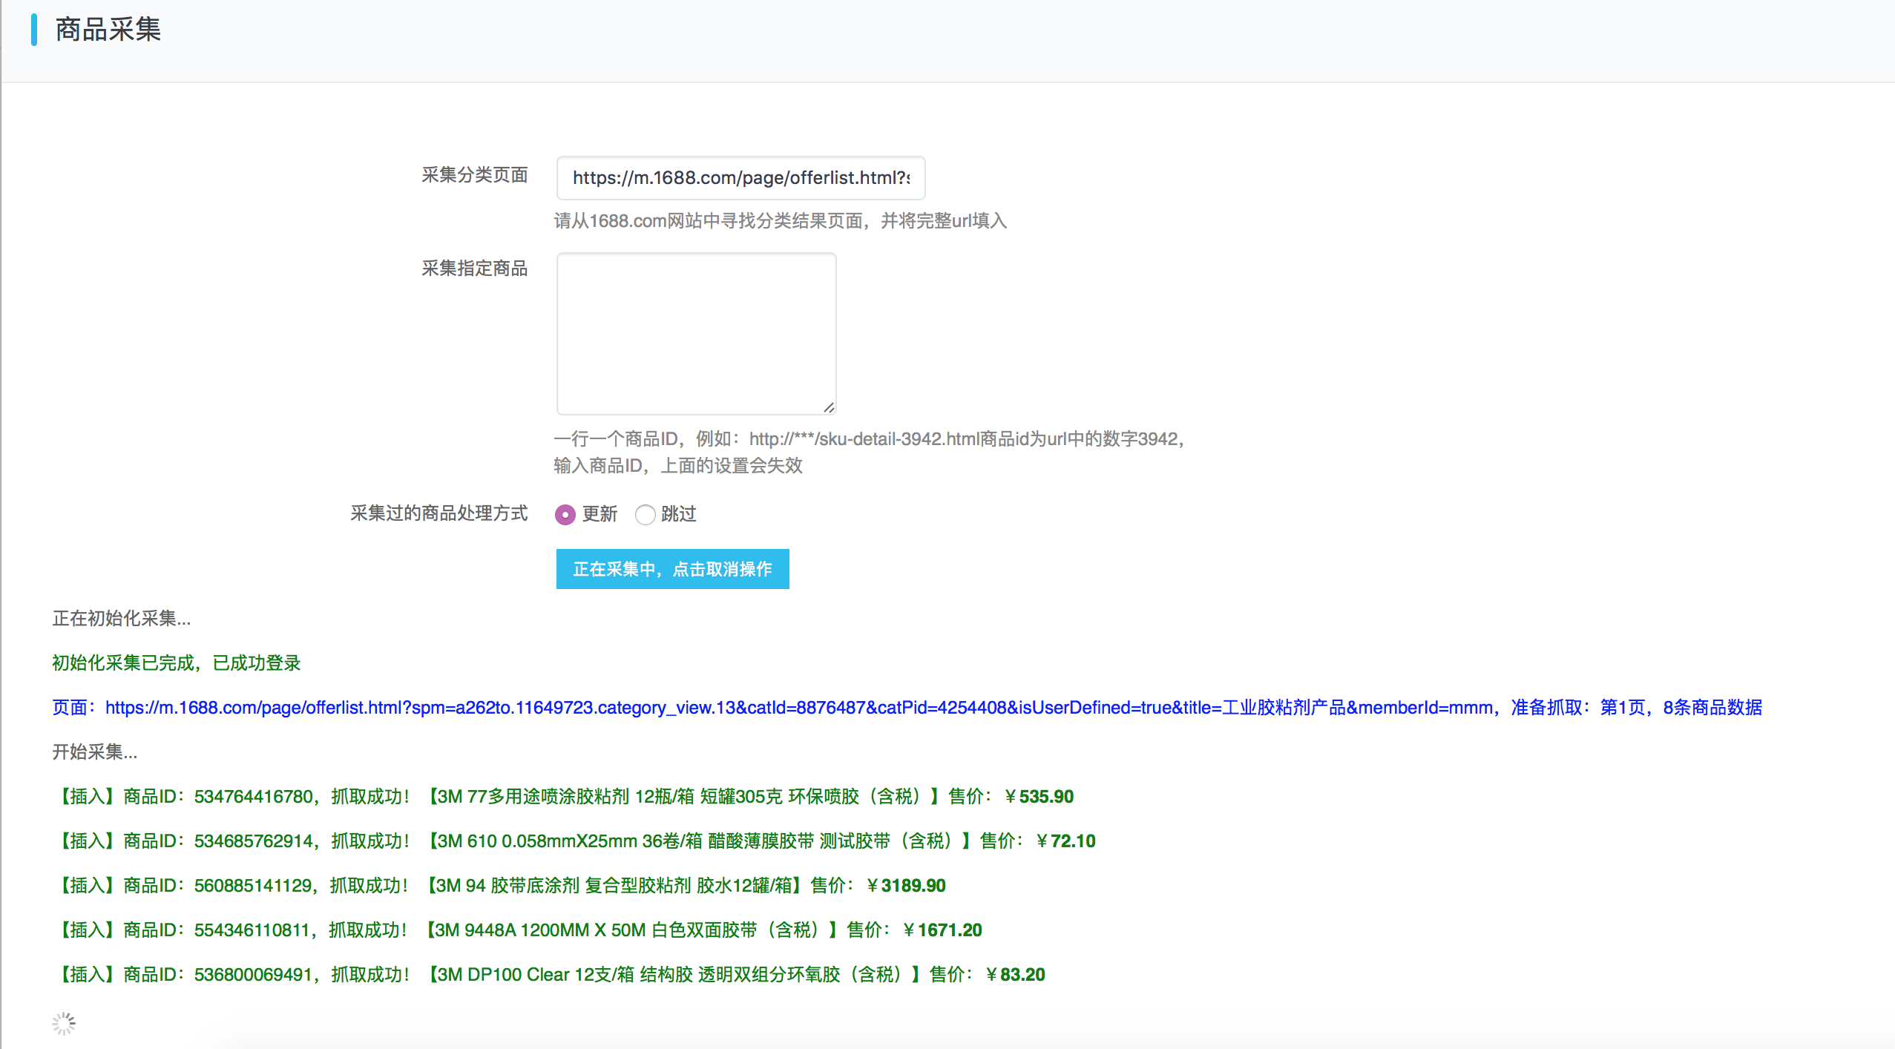Click log row for product ID 554346110811

[518, 930]
